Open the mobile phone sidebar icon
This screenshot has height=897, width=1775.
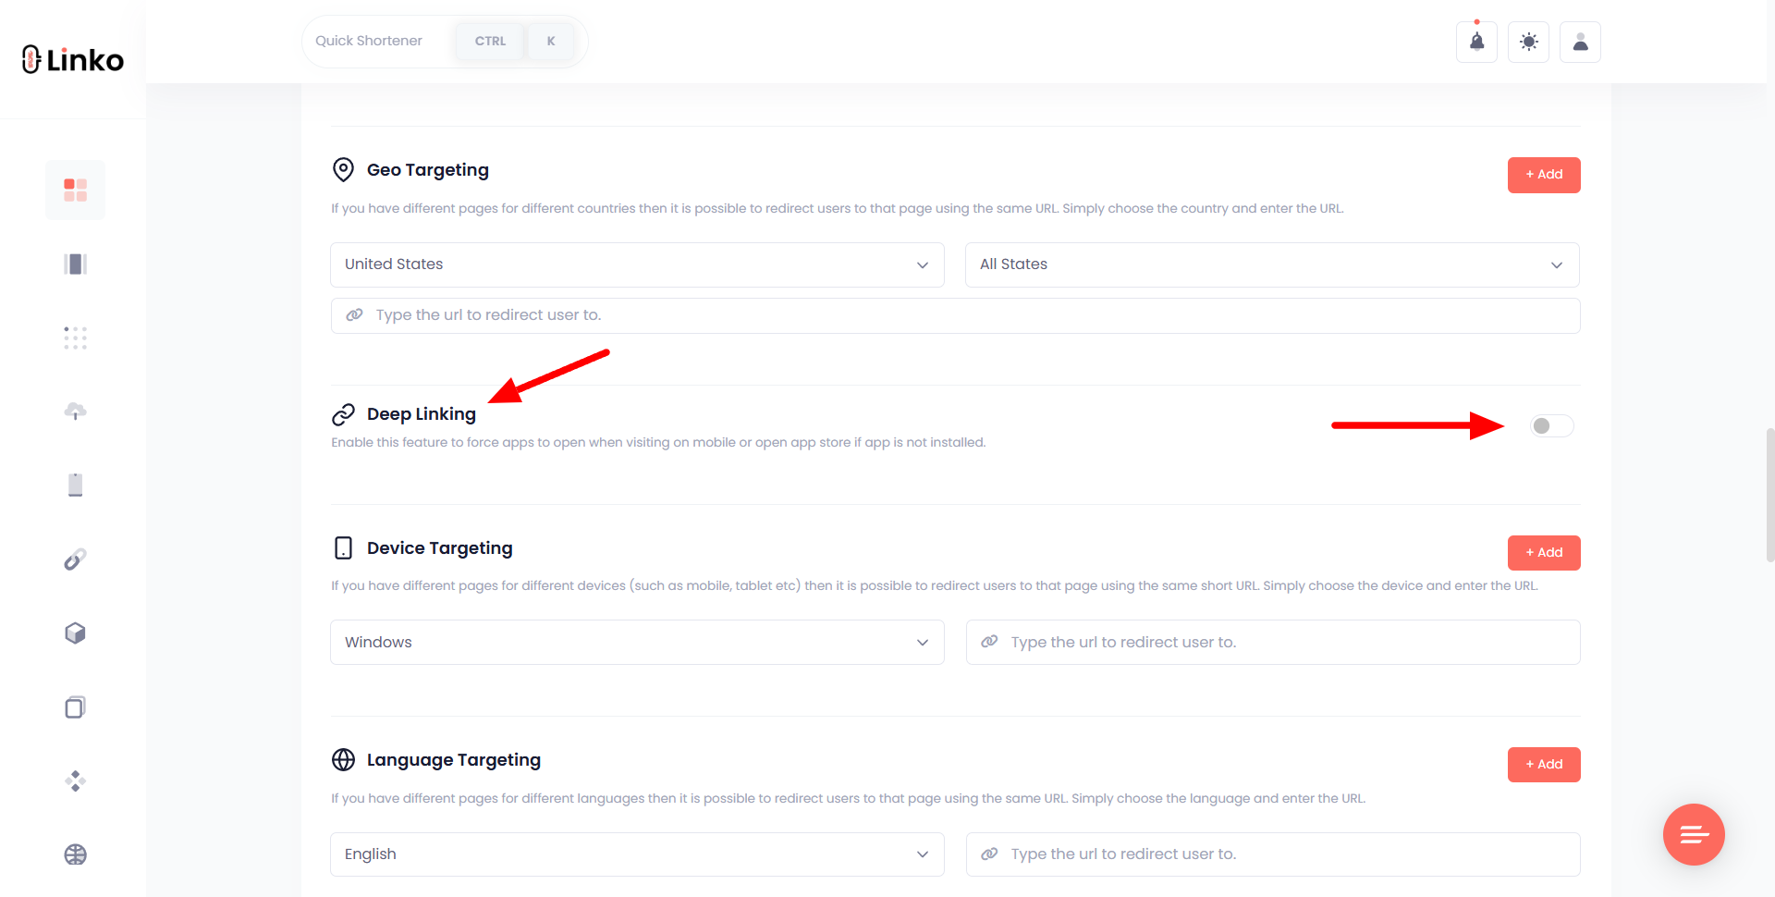75,485
